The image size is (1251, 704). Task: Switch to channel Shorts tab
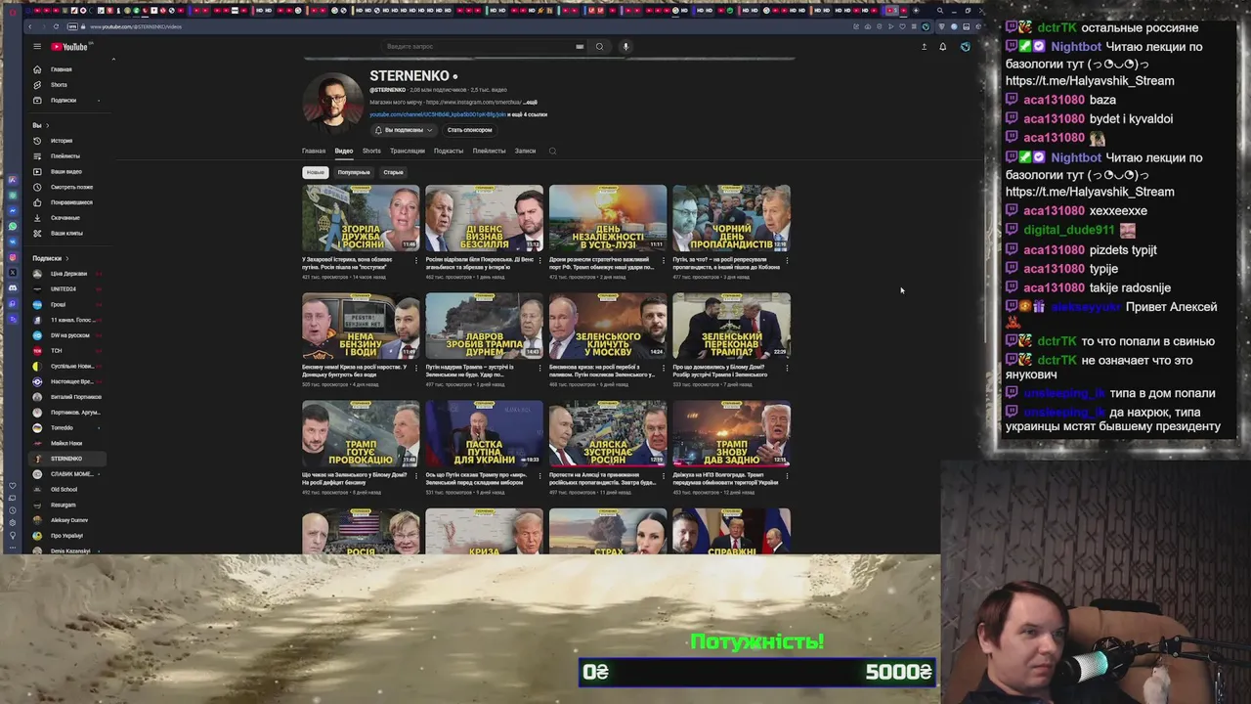pyautogui.click(x=371, y=151)
